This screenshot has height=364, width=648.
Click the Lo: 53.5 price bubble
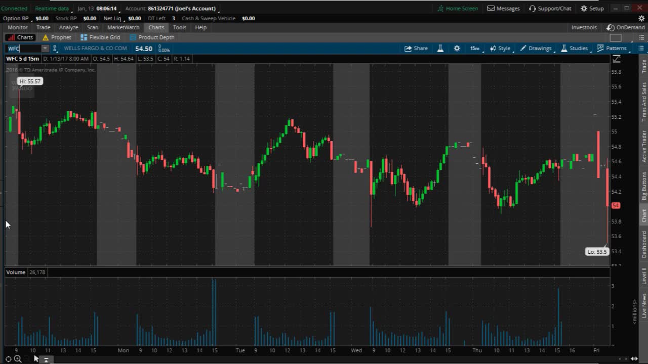point(596,252)
